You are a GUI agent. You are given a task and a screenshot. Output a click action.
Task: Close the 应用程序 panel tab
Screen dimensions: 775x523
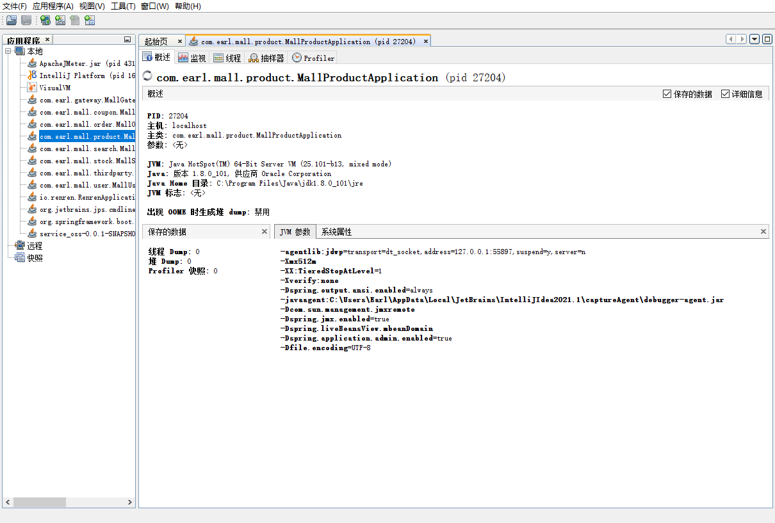(x=47, y=40)
